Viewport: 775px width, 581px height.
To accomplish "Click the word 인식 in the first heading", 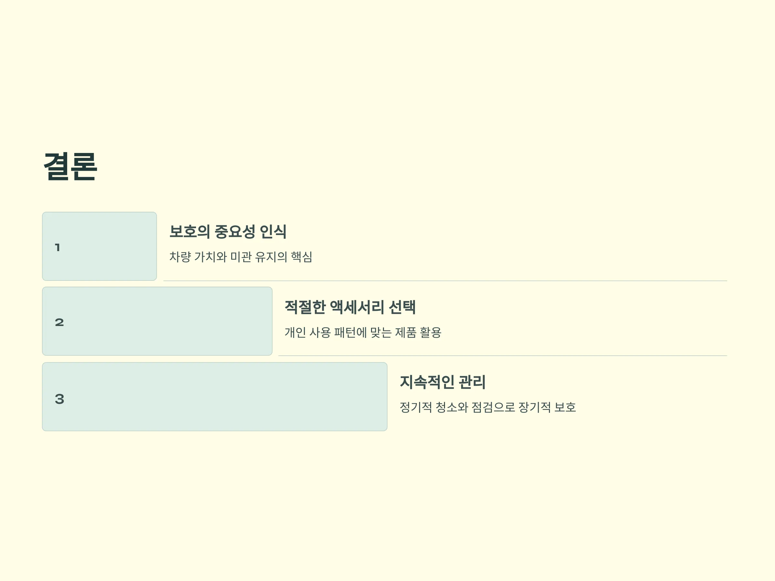I will [273, 231].
